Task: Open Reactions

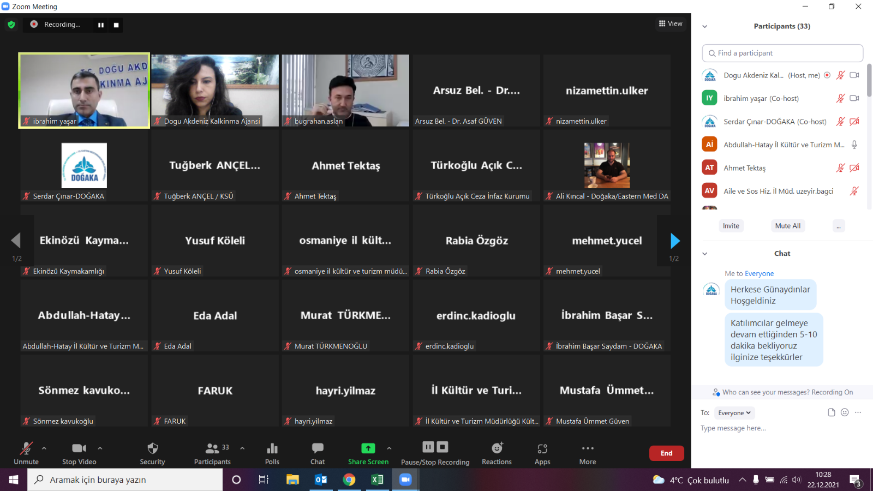Action: tap(497, 453)
